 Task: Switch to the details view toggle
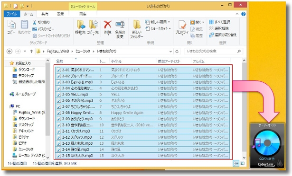coord(236,163)
